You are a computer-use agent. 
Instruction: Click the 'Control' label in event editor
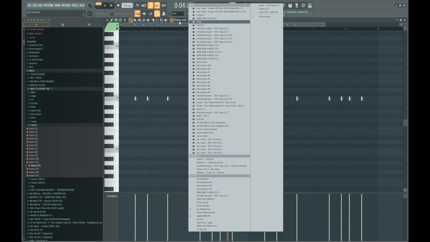pyautogui.click(x=112, y=196)
